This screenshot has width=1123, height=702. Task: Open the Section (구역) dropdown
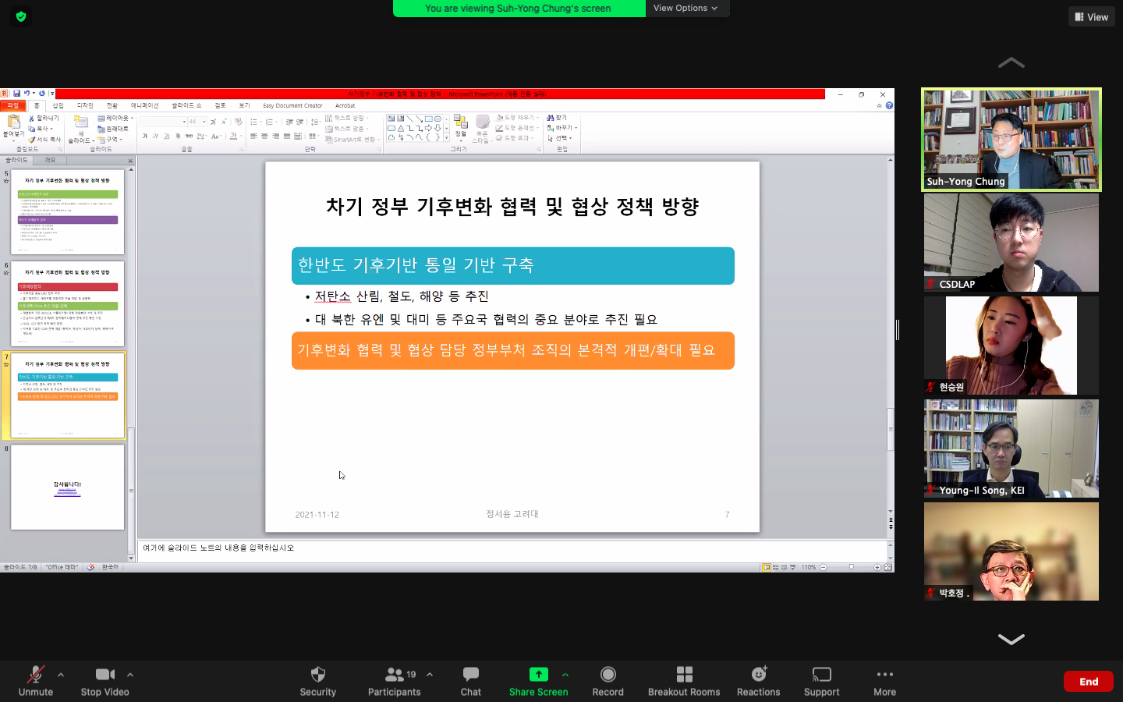coord(109,140)
